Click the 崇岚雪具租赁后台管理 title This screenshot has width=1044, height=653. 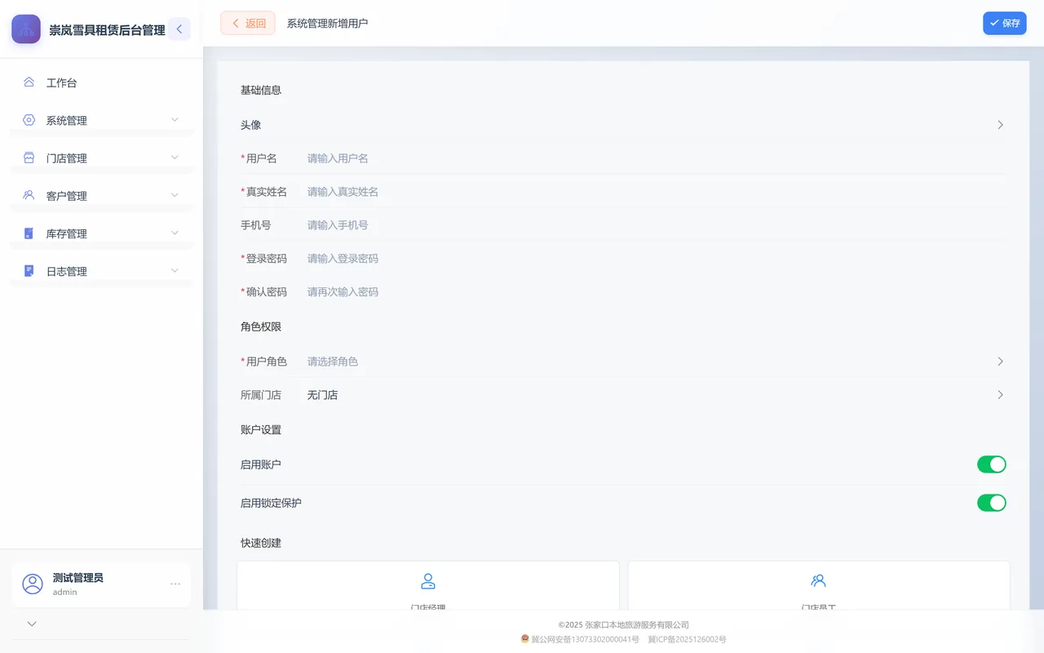click(107, 30)
